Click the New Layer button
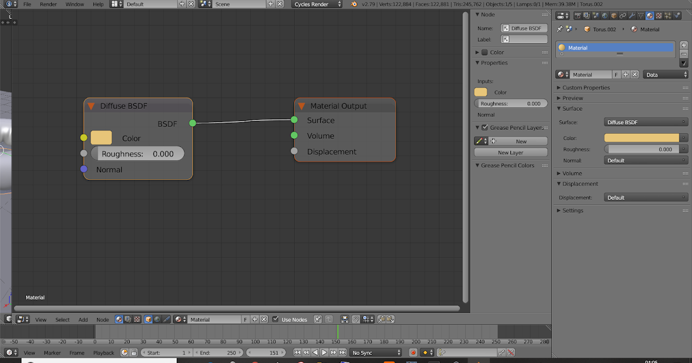This screenshot has height=363, width=692. [510, 152]
